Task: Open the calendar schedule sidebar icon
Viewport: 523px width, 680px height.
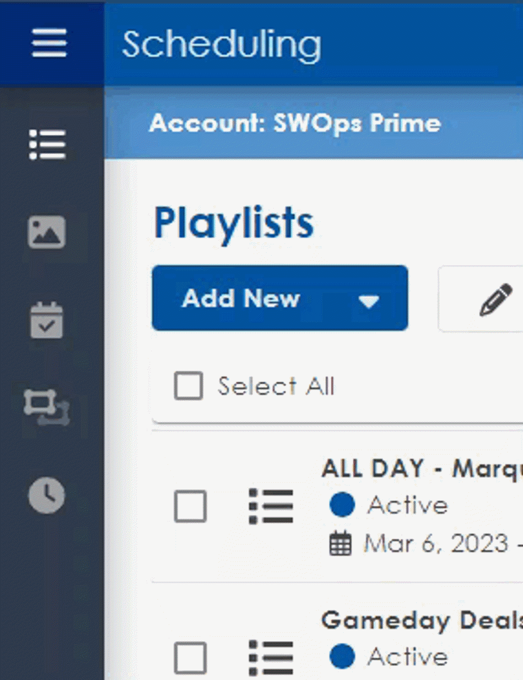Action: pyautogui.click(x=47, y=320)
